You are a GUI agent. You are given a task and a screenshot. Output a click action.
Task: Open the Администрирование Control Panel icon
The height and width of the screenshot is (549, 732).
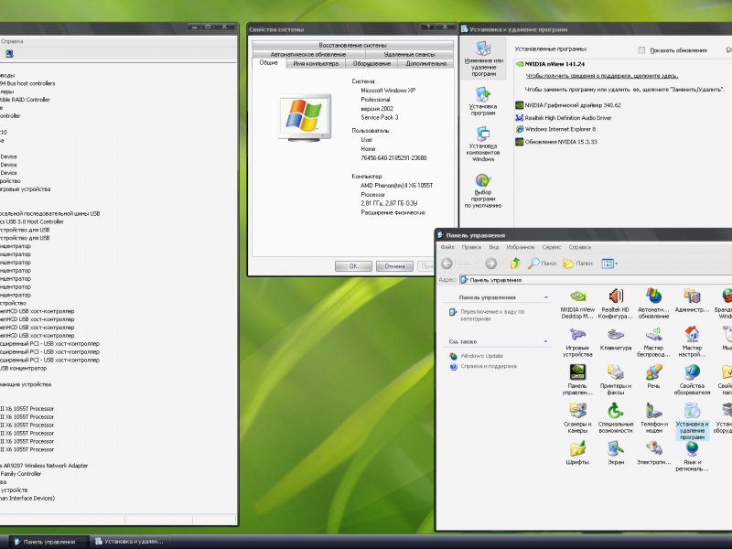point(692,301)
